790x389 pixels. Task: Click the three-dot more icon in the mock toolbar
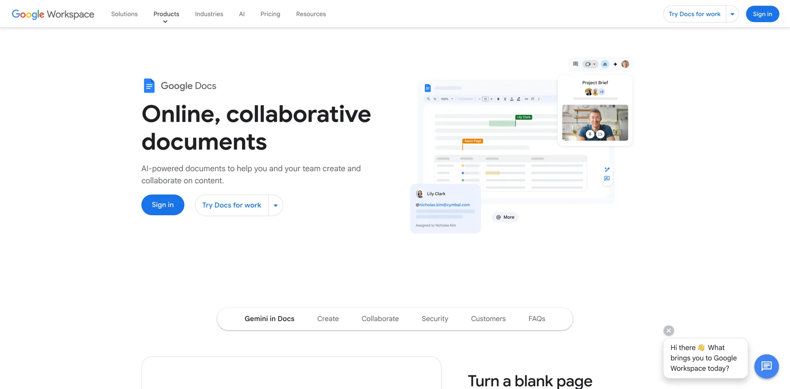[539, 99]
